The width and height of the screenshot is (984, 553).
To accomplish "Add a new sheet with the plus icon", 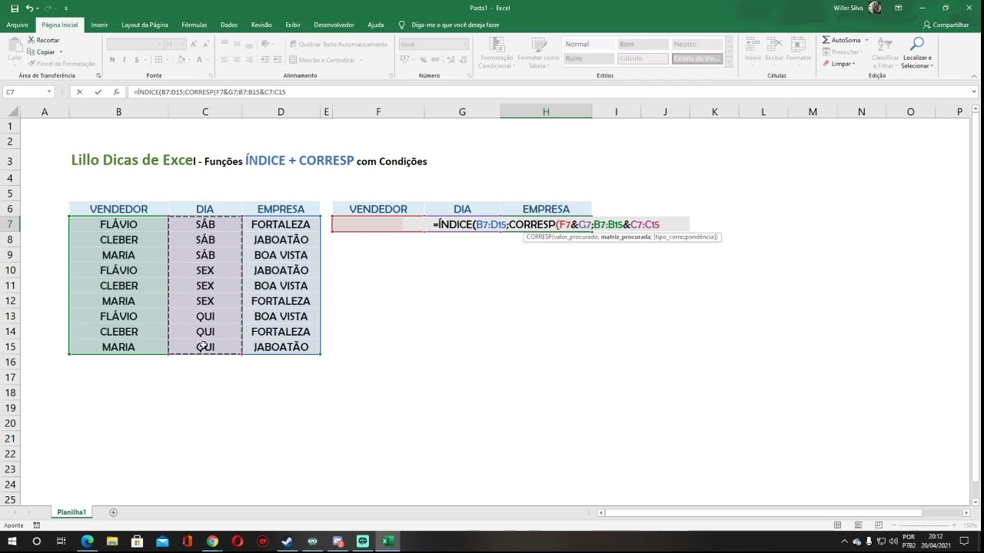I will click(x=113, y=512).
